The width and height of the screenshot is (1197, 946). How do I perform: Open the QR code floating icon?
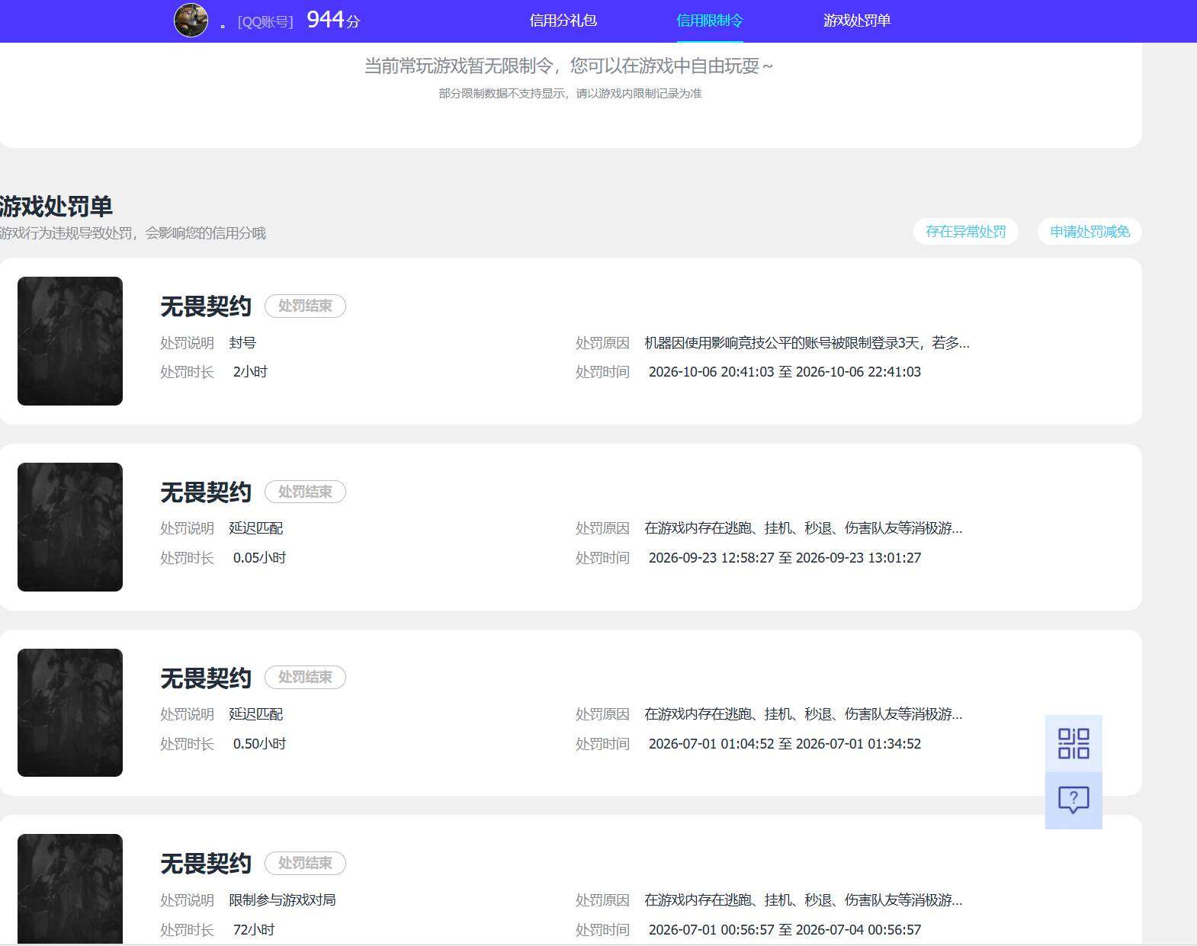pyautogui.click(x=1073, y=743)
